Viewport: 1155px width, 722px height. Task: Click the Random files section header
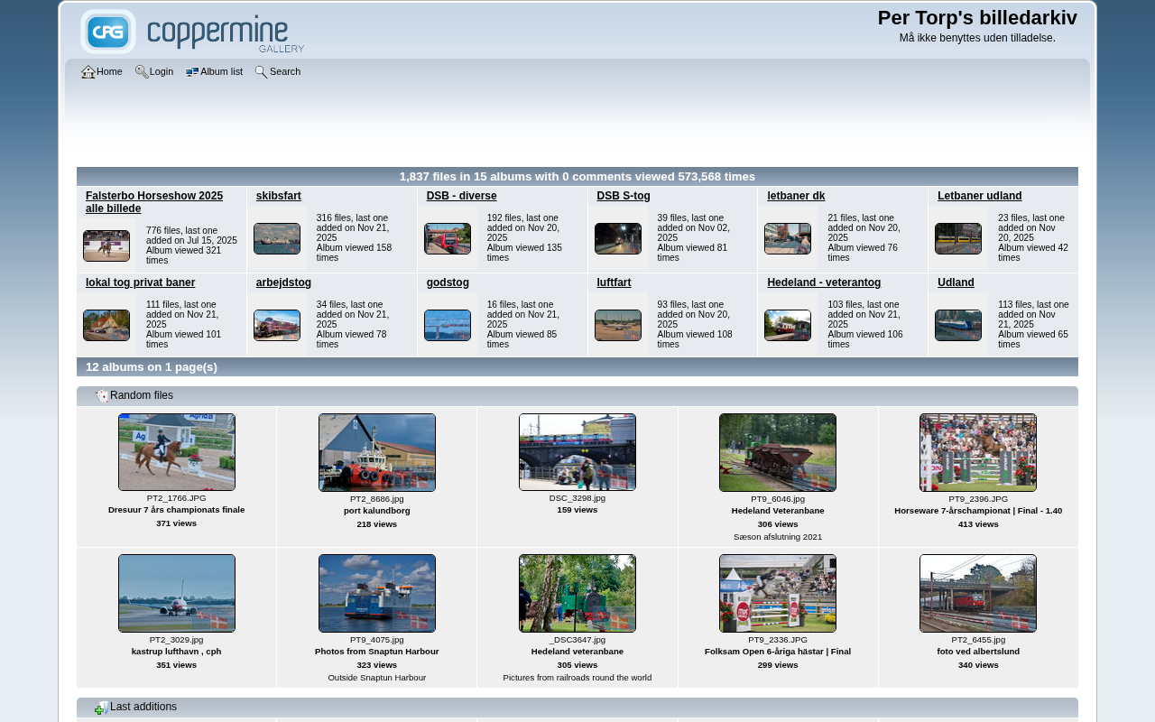(577, 396)
